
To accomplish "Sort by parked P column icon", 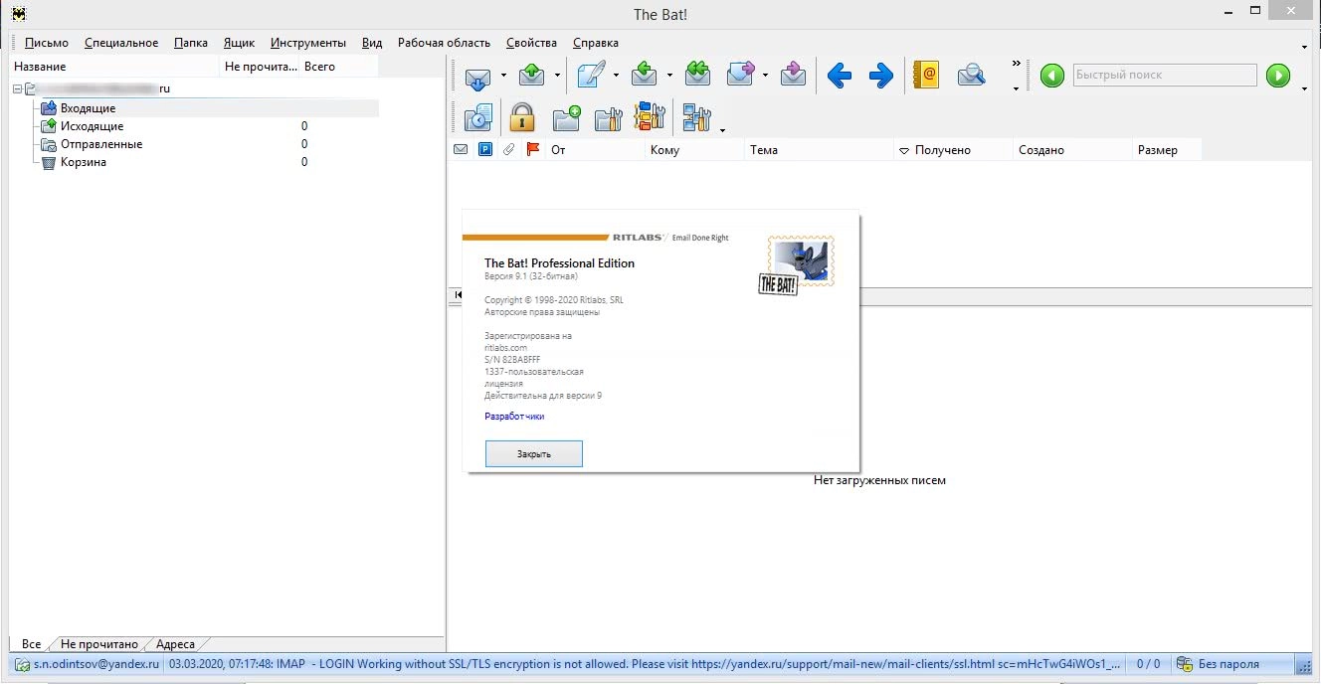I will [x=485, y=150].
